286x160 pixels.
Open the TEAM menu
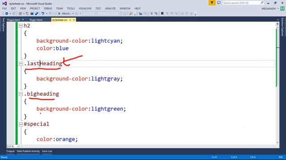click(59, 8)
